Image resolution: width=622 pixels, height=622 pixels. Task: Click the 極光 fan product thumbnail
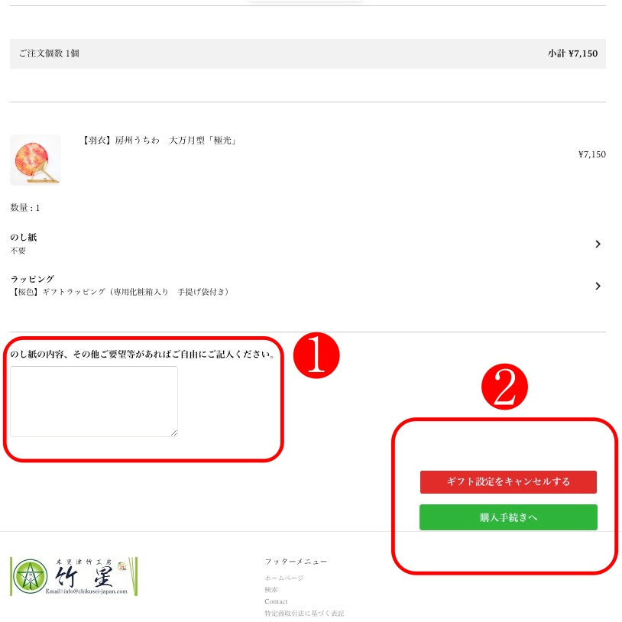pyautogui.click(x=35, y=160)
